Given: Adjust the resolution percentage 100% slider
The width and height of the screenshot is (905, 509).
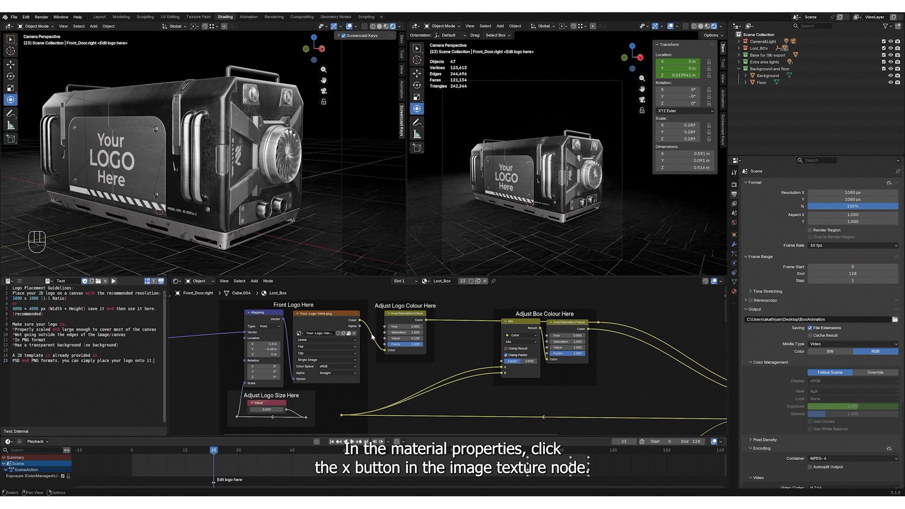Looking at the screenshot, I should [x=853, y=206].
